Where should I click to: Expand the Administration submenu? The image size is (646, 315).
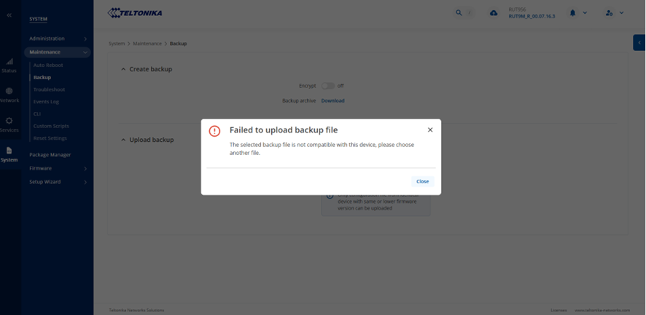58,39
